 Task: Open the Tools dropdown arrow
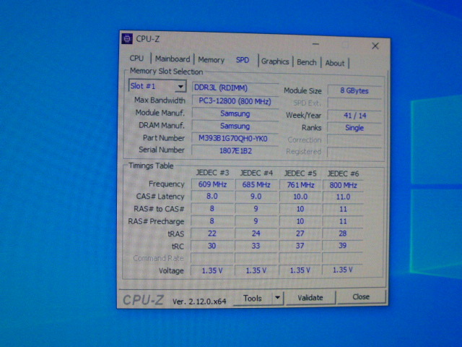pos(277,298)
